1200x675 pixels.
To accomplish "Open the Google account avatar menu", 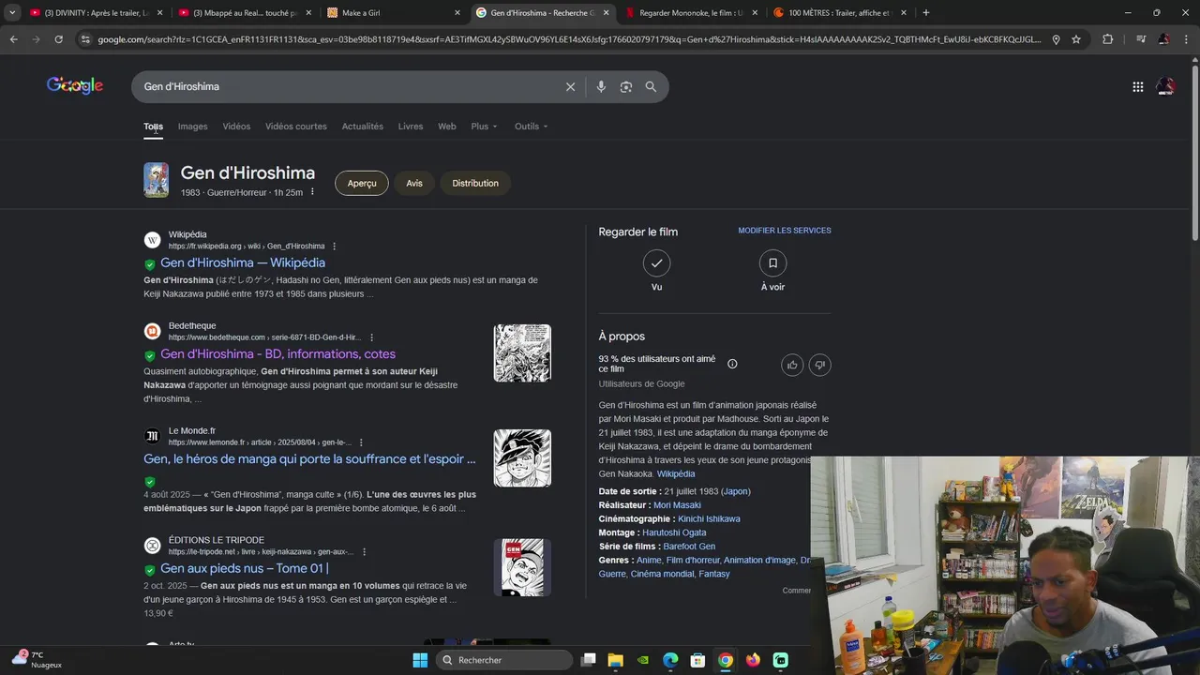I will click(x=1165, y=86).
